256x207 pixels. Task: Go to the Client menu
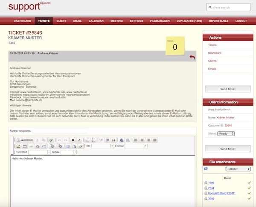[x=61, y=21]
